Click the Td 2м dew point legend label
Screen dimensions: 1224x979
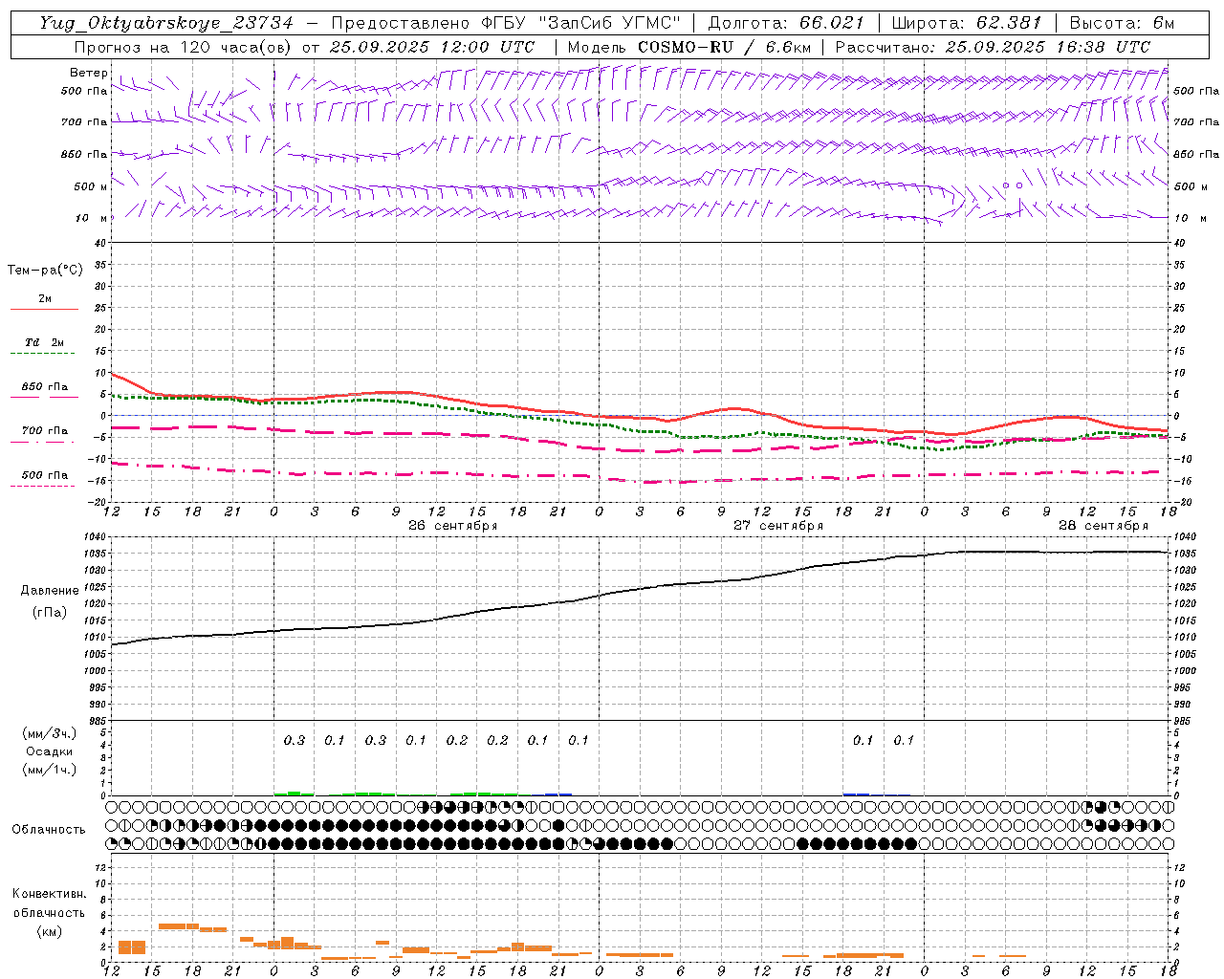(x=44, y=342)
